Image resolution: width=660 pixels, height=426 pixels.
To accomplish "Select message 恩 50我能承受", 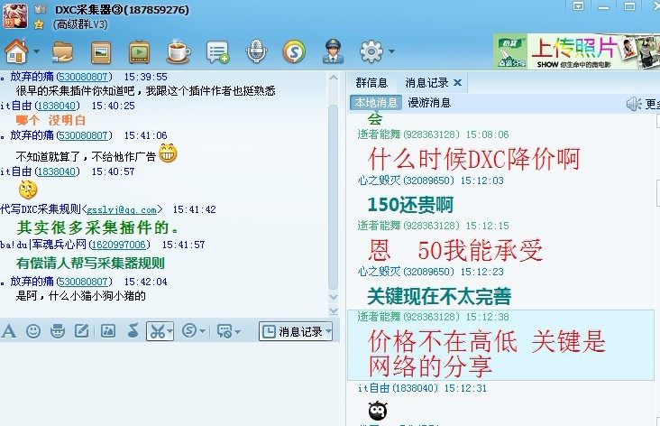I will (x=455, y=250).
